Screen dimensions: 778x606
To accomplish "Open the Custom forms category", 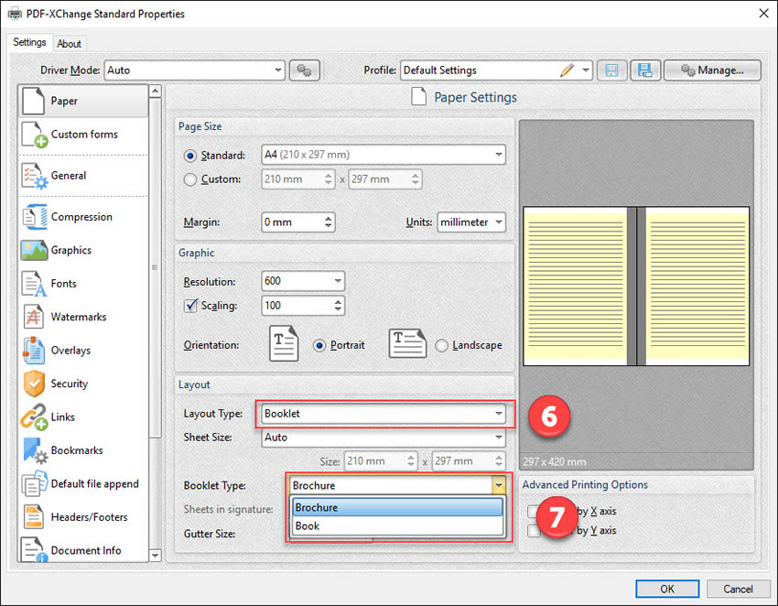I will tap(83, 135).
